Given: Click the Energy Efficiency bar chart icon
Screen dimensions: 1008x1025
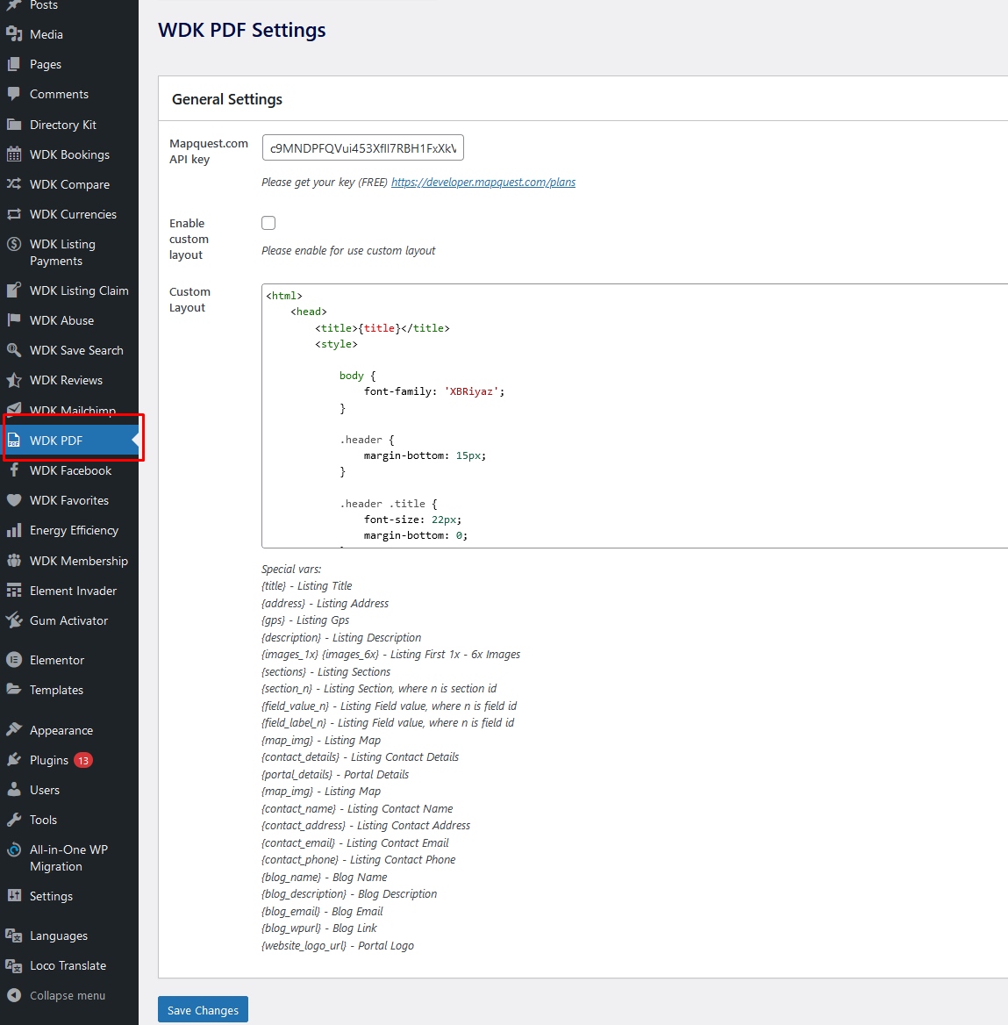Looking at the screenshot, I should point(14,531).
